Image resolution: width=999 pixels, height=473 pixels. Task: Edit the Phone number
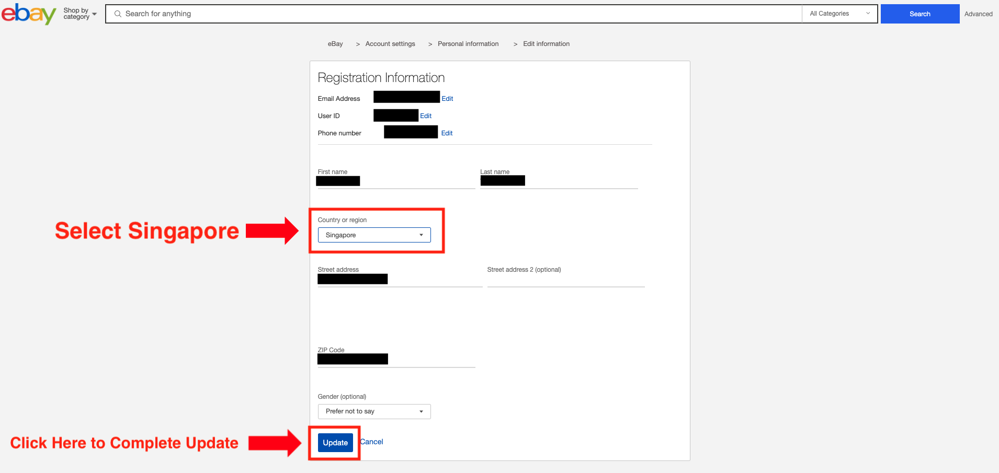(447, 133)
